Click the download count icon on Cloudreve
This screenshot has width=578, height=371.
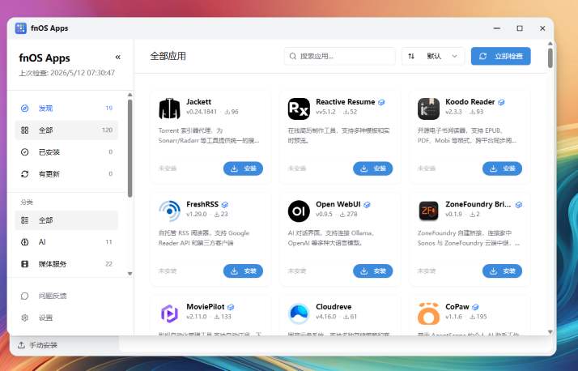(346, 317)
